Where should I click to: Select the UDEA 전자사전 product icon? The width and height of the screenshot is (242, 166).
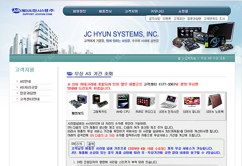[169, 101]
